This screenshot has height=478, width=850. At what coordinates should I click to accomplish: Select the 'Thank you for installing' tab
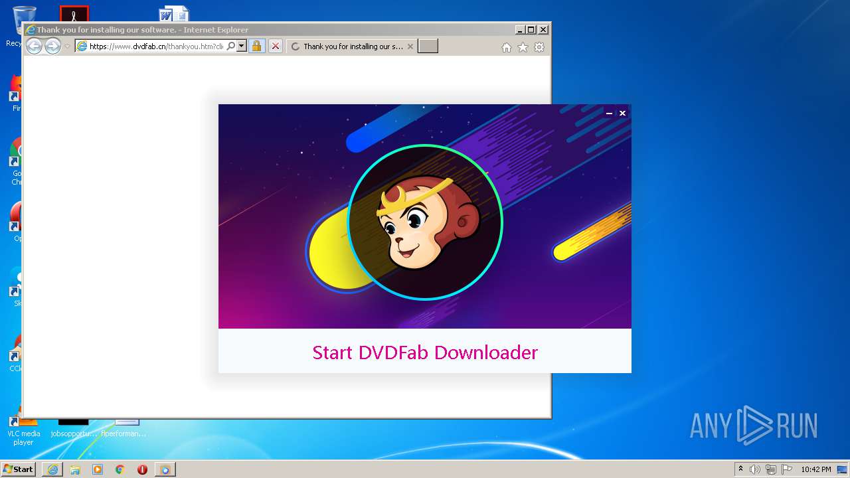tap(353, 46)
